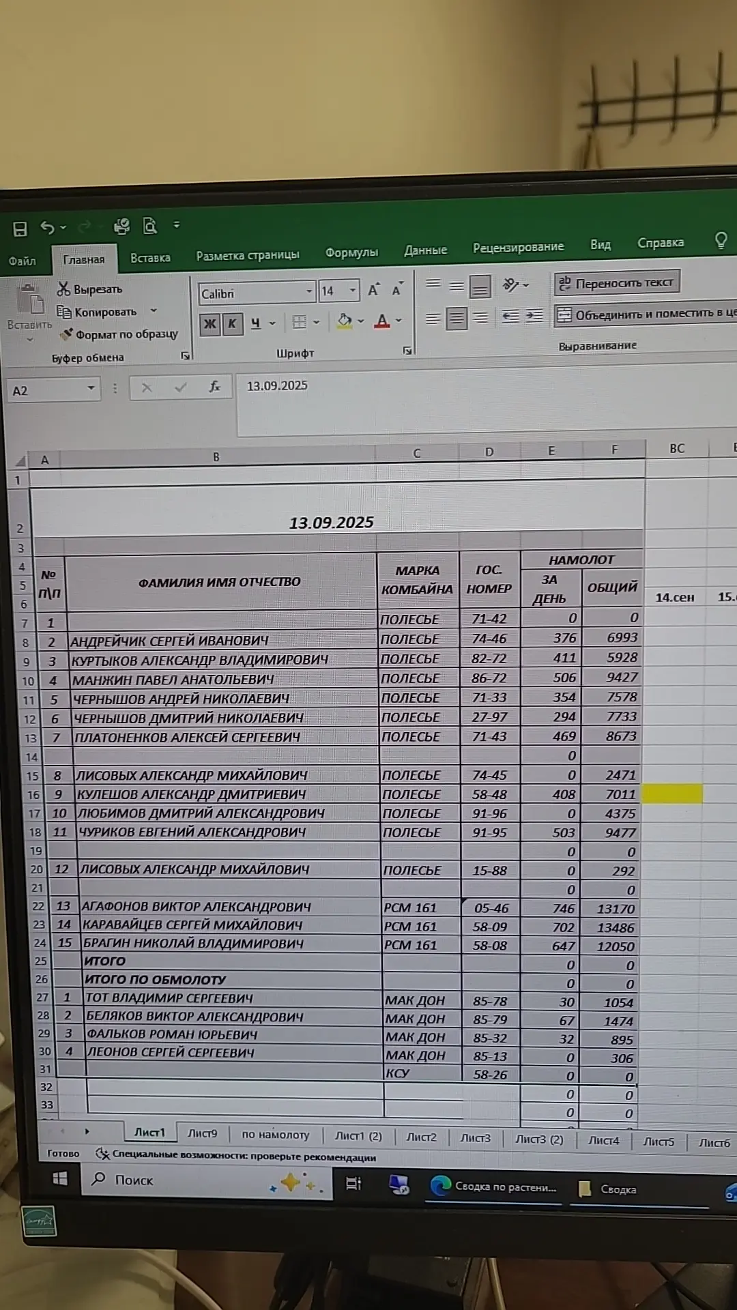
Task: Open the Calibri font name dropdown
Action: coord(309,292)
